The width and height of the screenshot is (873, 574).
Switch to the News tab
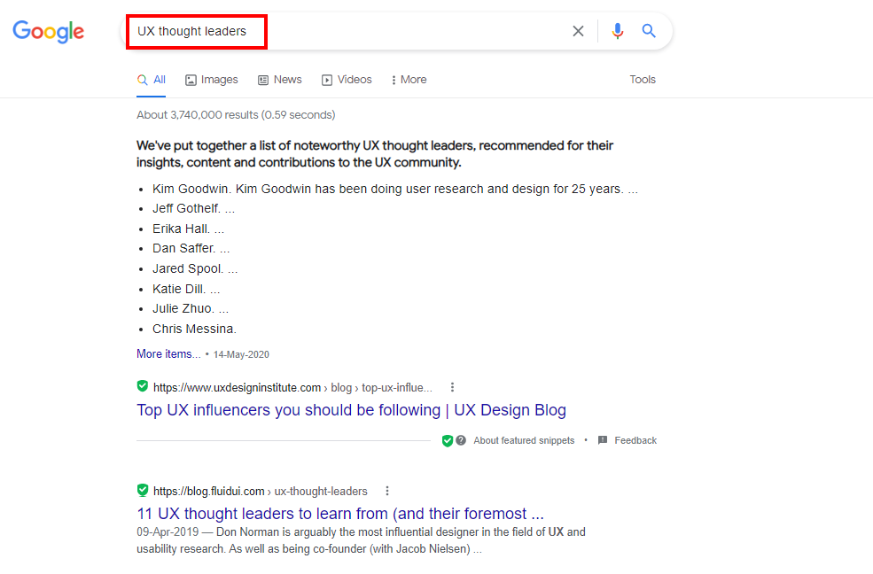point(279,80)
